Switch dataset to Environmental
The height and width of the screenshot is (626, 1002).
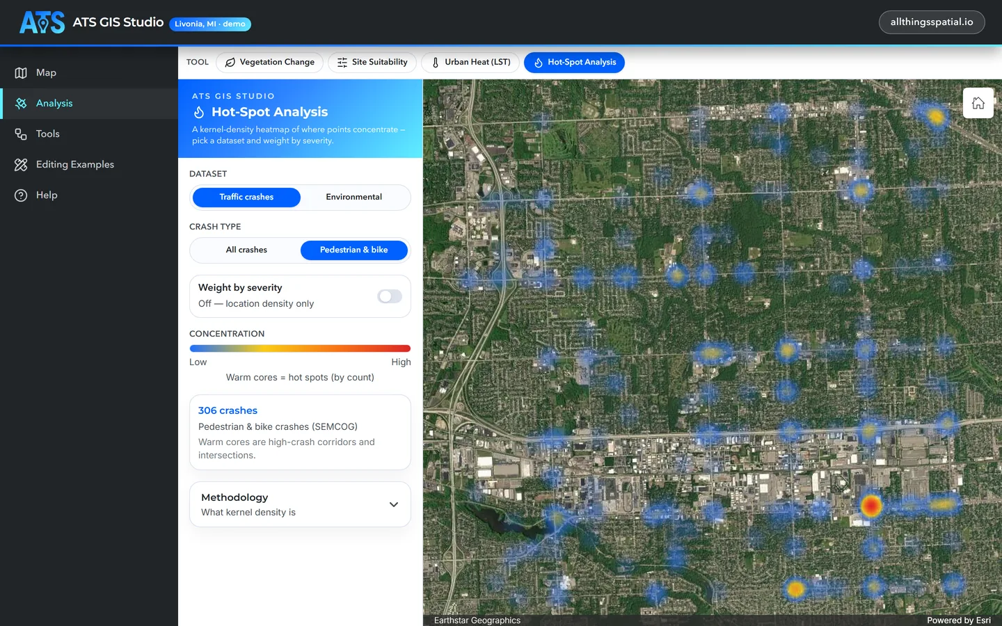click(x=354, y=198)
